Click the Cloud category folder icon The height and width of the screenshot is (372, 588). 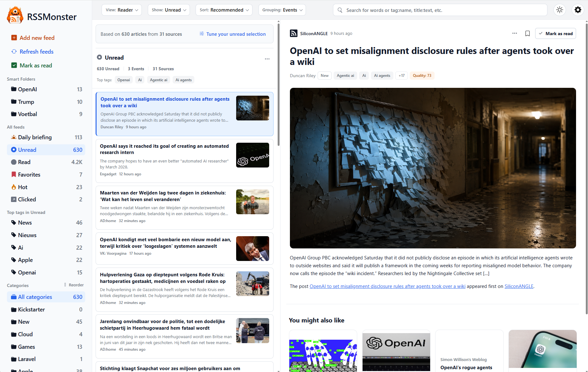click(x=14, y=334)
